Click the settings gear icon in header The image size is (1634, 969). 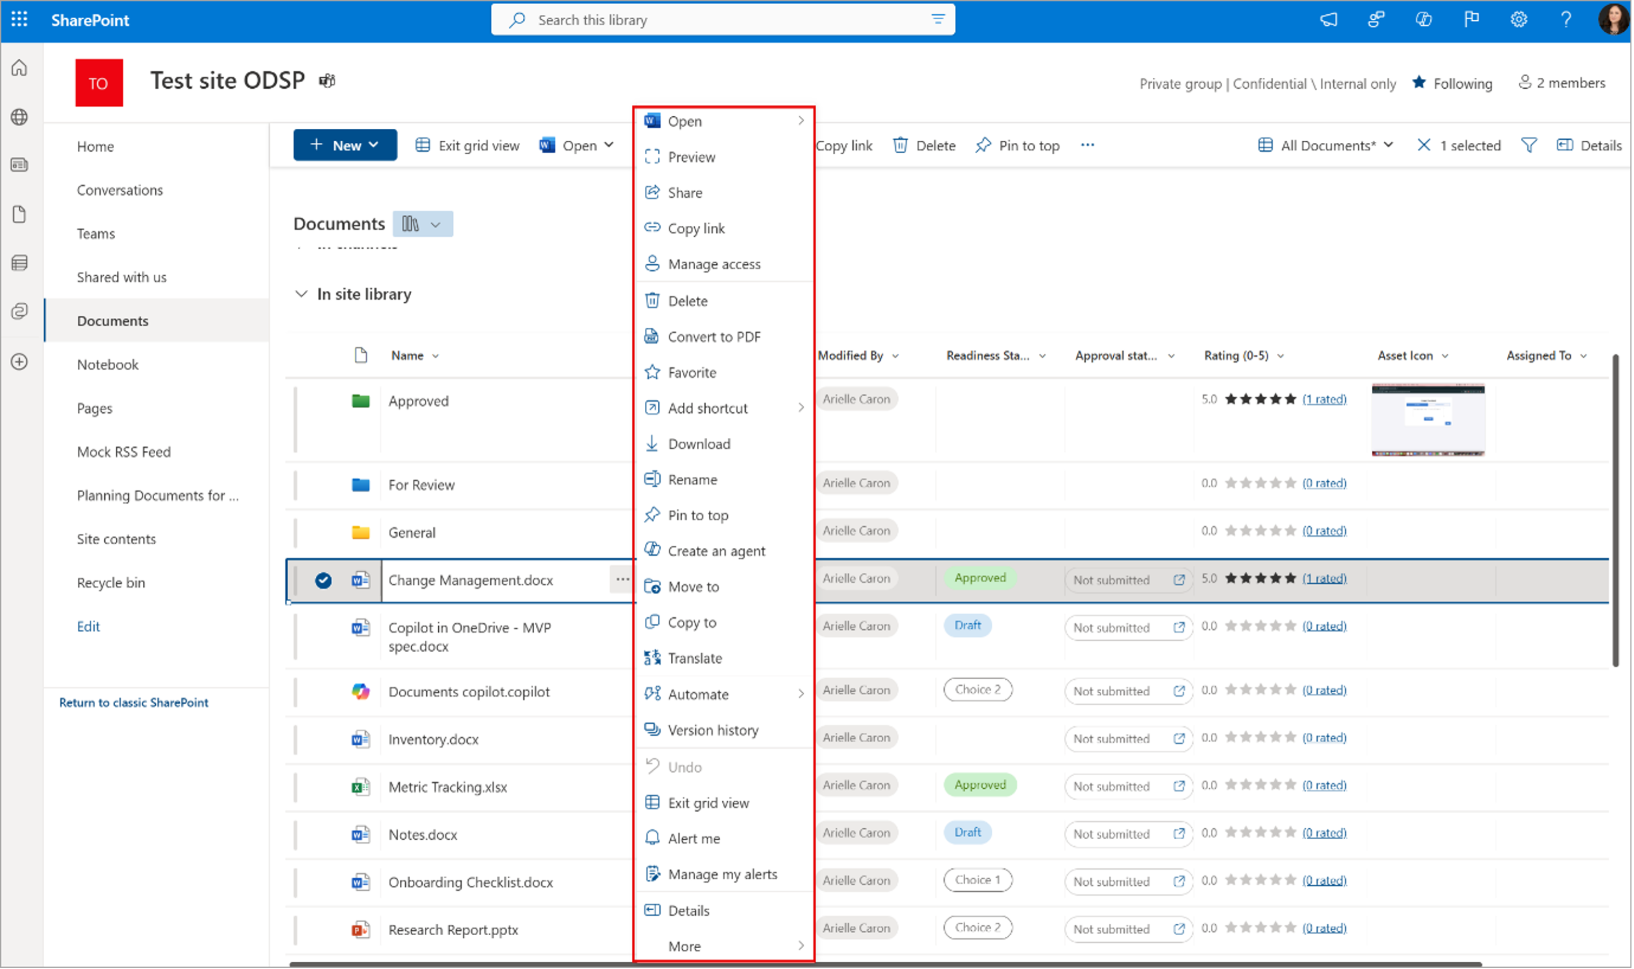pos(1518,20)
